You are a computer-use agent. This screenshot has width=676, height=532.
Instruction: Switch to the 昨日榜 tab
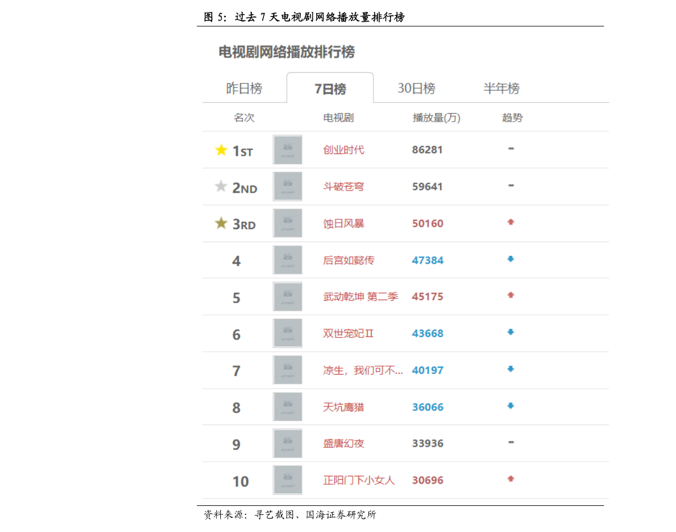(x=244, y=89)
